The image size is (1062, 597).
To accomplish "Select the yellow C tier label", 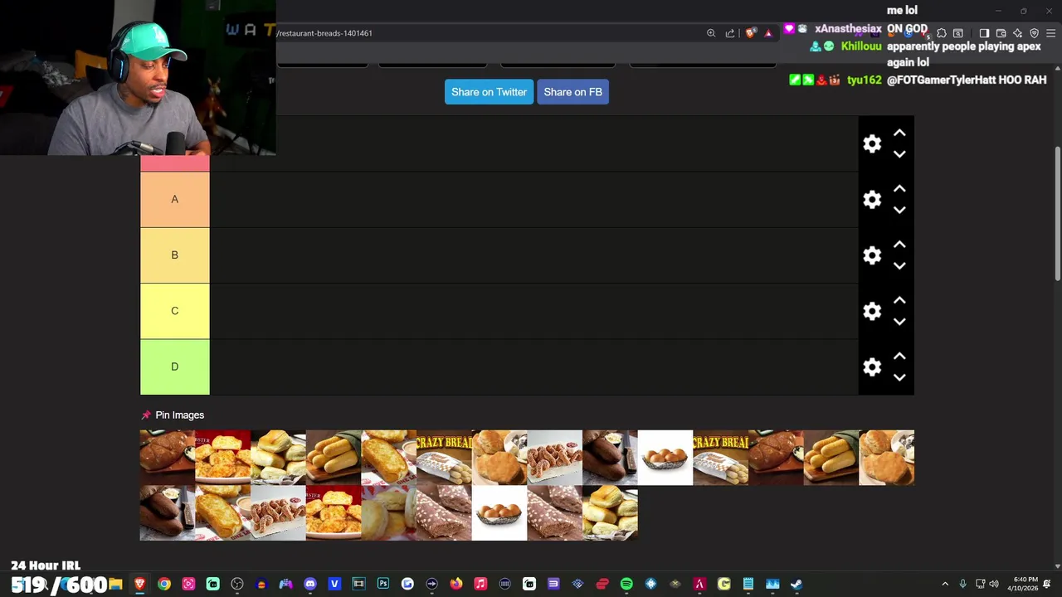I will (x=174, y=311).
